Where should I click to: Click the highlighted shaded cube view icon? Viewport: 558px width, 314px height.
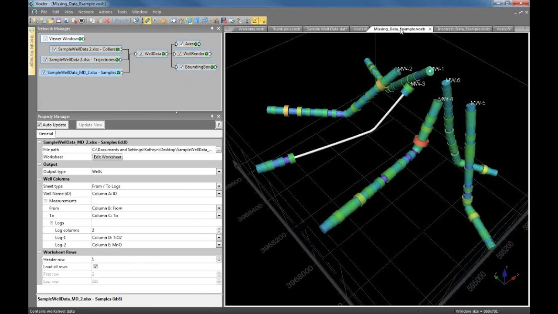[189, 20]
